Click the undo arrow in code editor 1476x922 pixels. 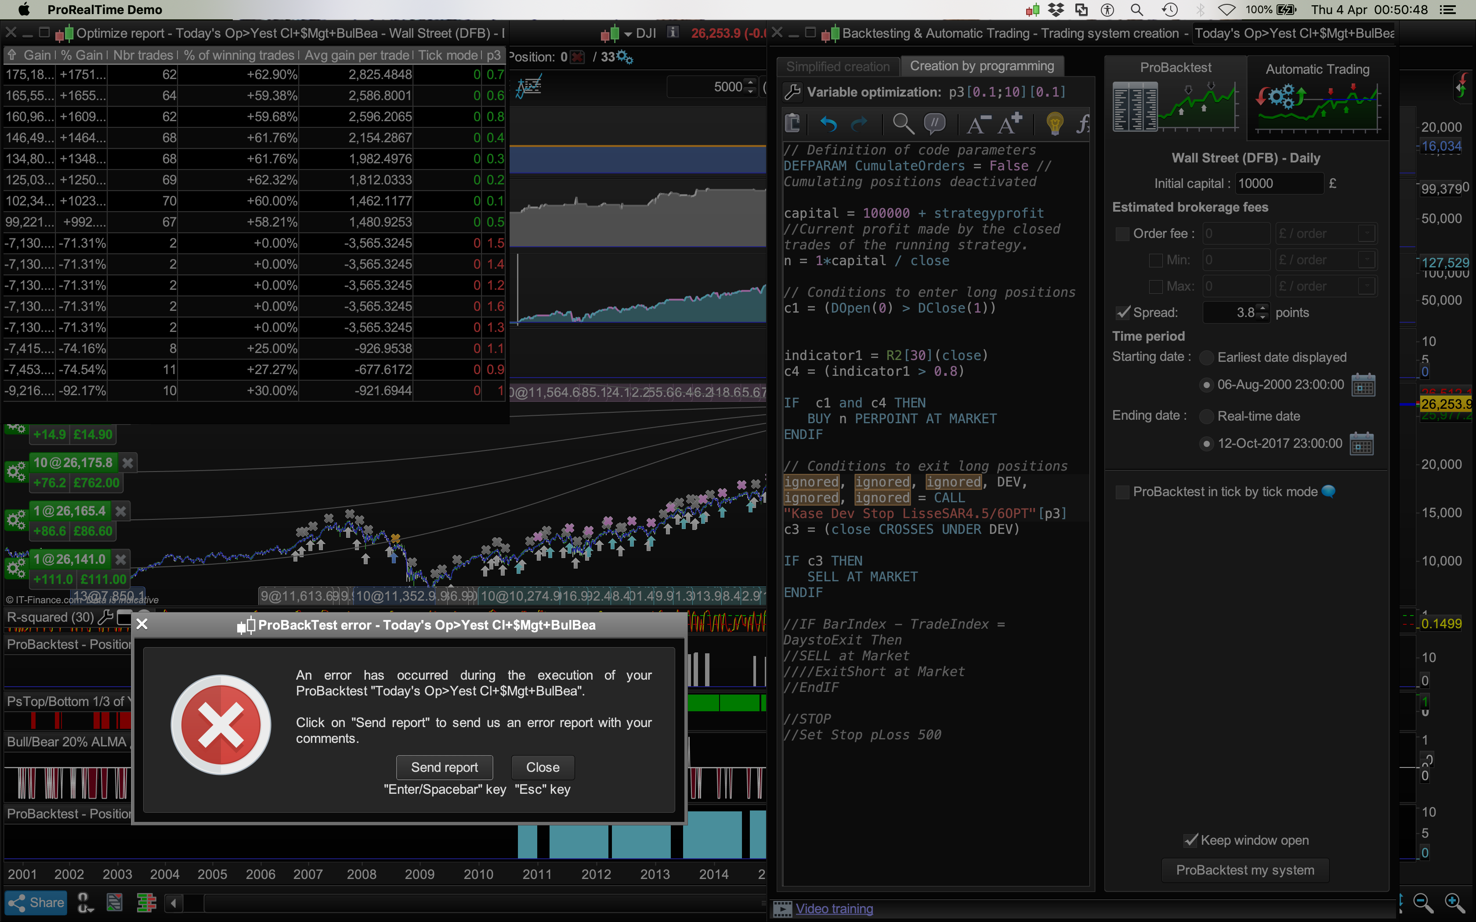point(828,124)
